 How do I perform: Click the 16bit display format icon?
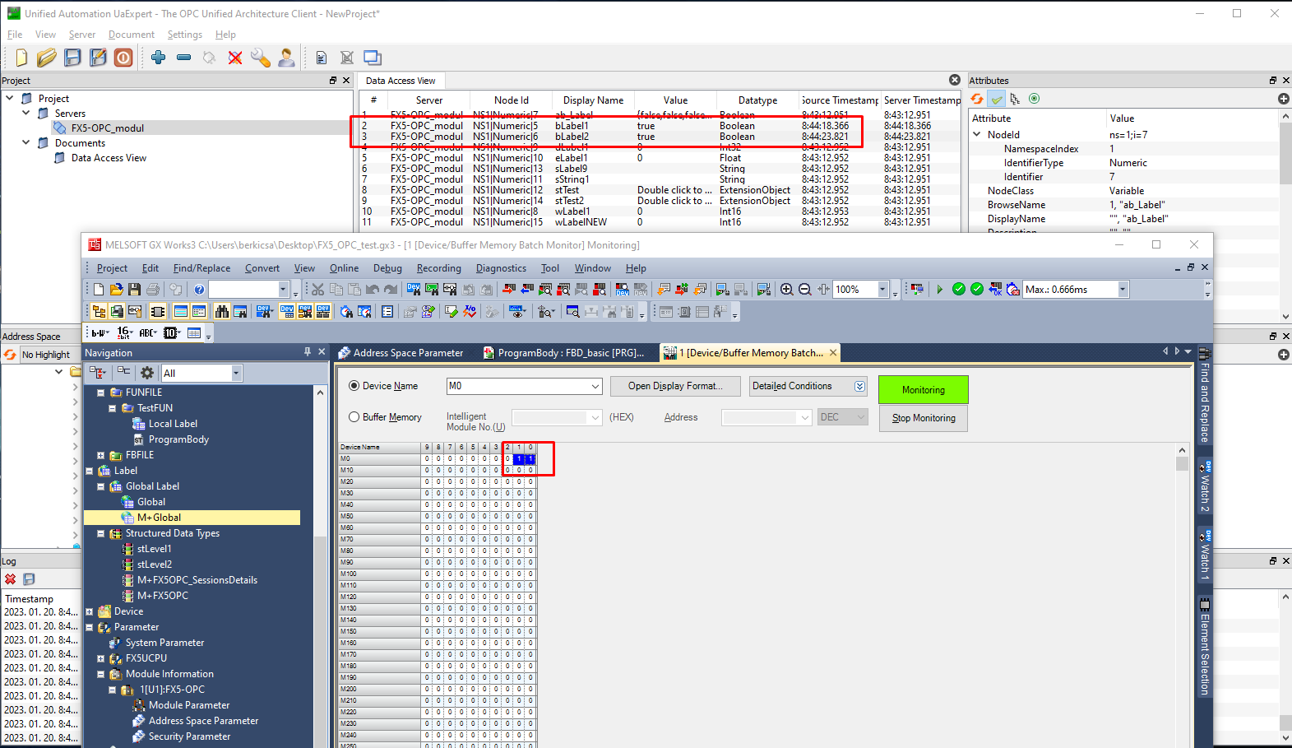tap(124, 333)
